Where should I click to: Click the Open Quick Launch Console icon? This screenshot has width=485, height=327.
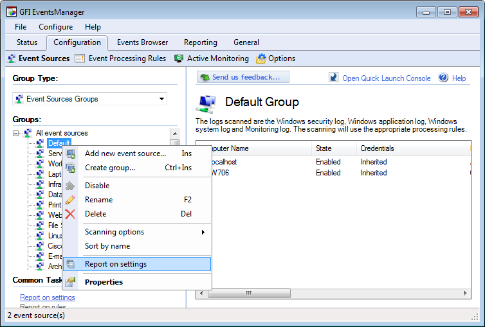click(333, 77)
